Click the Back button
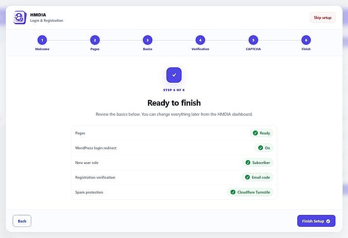This screenshot has height=238, width=348. coord(22,221)
